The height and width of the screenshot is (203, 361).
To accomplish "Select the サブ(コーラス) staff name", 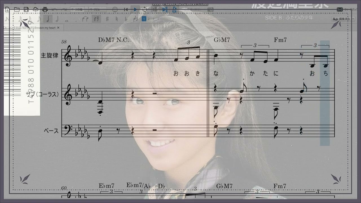I will 43,94.
